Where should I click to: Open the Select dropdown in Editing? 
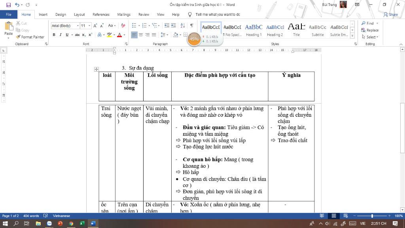(x=370, y=37)
